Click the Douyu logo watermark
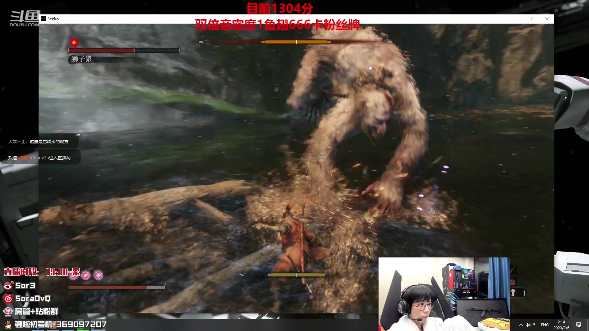The image size is (589, 331). point(25,18)
